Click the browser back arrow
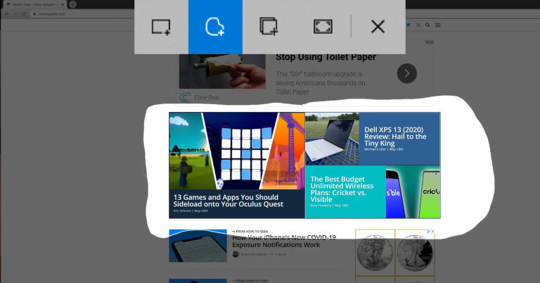540x283 pixels. 6,13
